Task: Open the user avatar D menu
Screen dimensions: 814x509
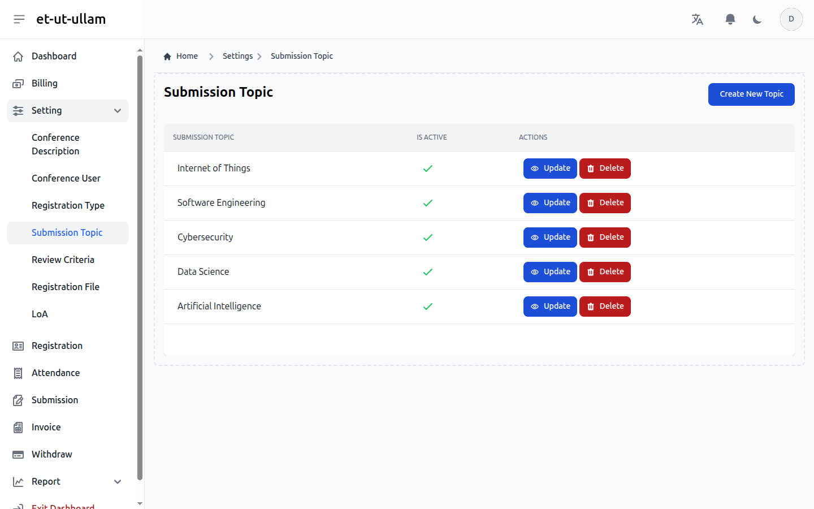Action: point(791,19)
